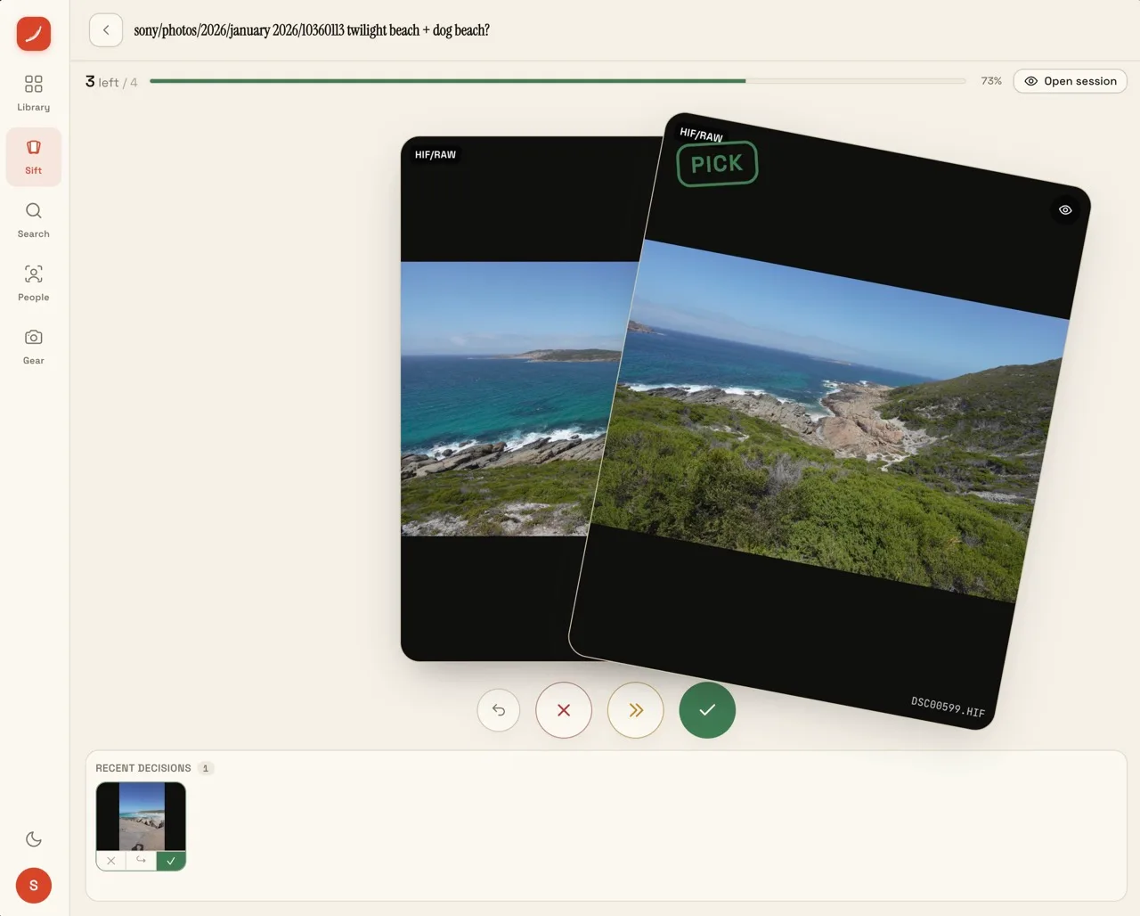This screenshot has width=1140, height=916.
Task: Go to the People section
Action: [x=33, y=283]
